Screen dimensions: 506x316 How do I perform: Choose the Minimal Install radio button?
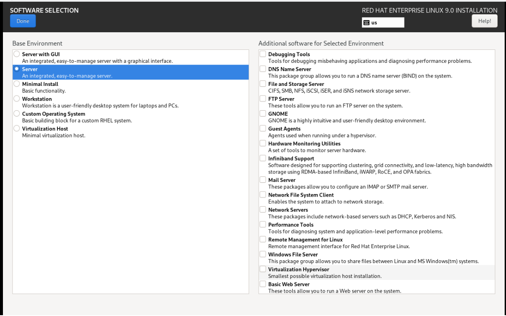click(x=16, y=84)
